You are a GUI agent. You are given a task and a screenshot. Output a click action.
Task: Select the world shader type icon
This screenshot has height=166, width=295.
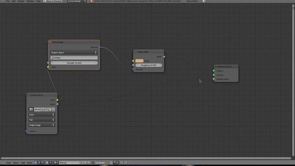(x=51, y=163)
